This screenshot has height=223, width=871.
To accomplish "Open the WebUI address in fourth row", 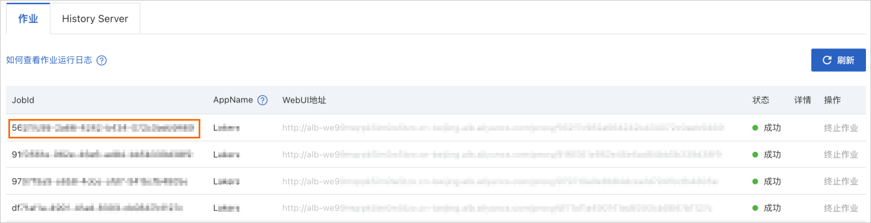I will click(x=497, y=207).
